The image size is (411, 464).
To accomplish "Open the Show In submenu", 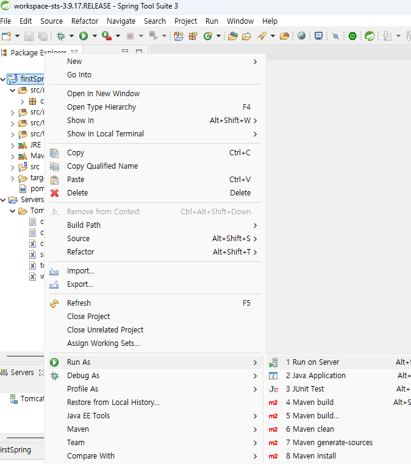I will (x=155, y=120).
